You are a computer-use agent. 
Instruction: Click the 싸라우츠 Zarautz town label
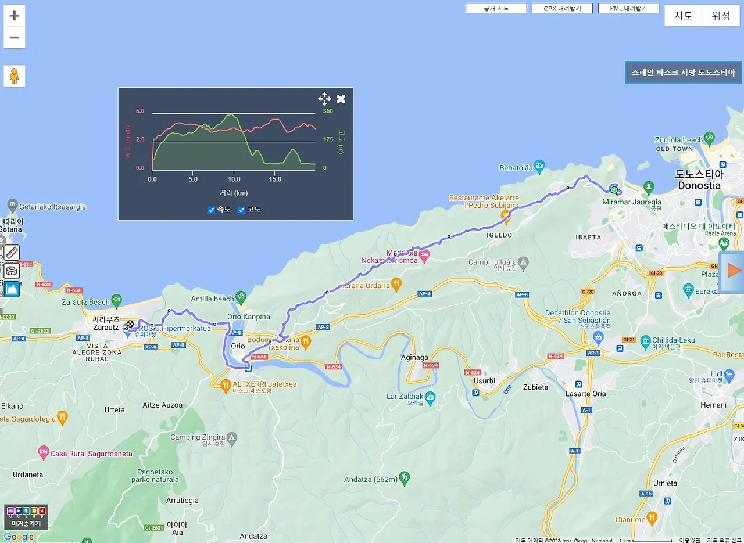coord(106,323)
